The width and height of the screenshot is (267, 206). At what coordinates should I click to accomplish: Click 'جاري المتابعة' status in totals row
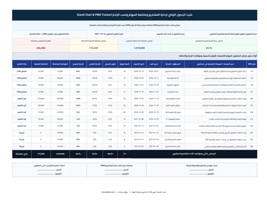click(x=22, y=154)
